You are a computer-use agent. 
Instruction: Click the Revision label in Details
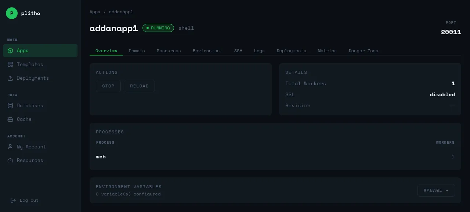(298, 105)
